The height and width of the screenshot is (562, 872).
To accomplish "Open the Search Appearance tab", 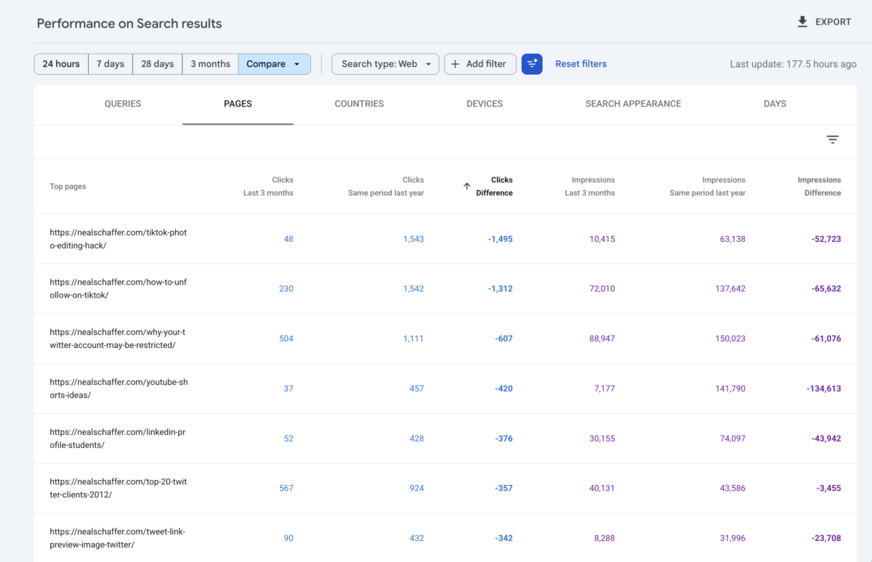I will [633, 104].
